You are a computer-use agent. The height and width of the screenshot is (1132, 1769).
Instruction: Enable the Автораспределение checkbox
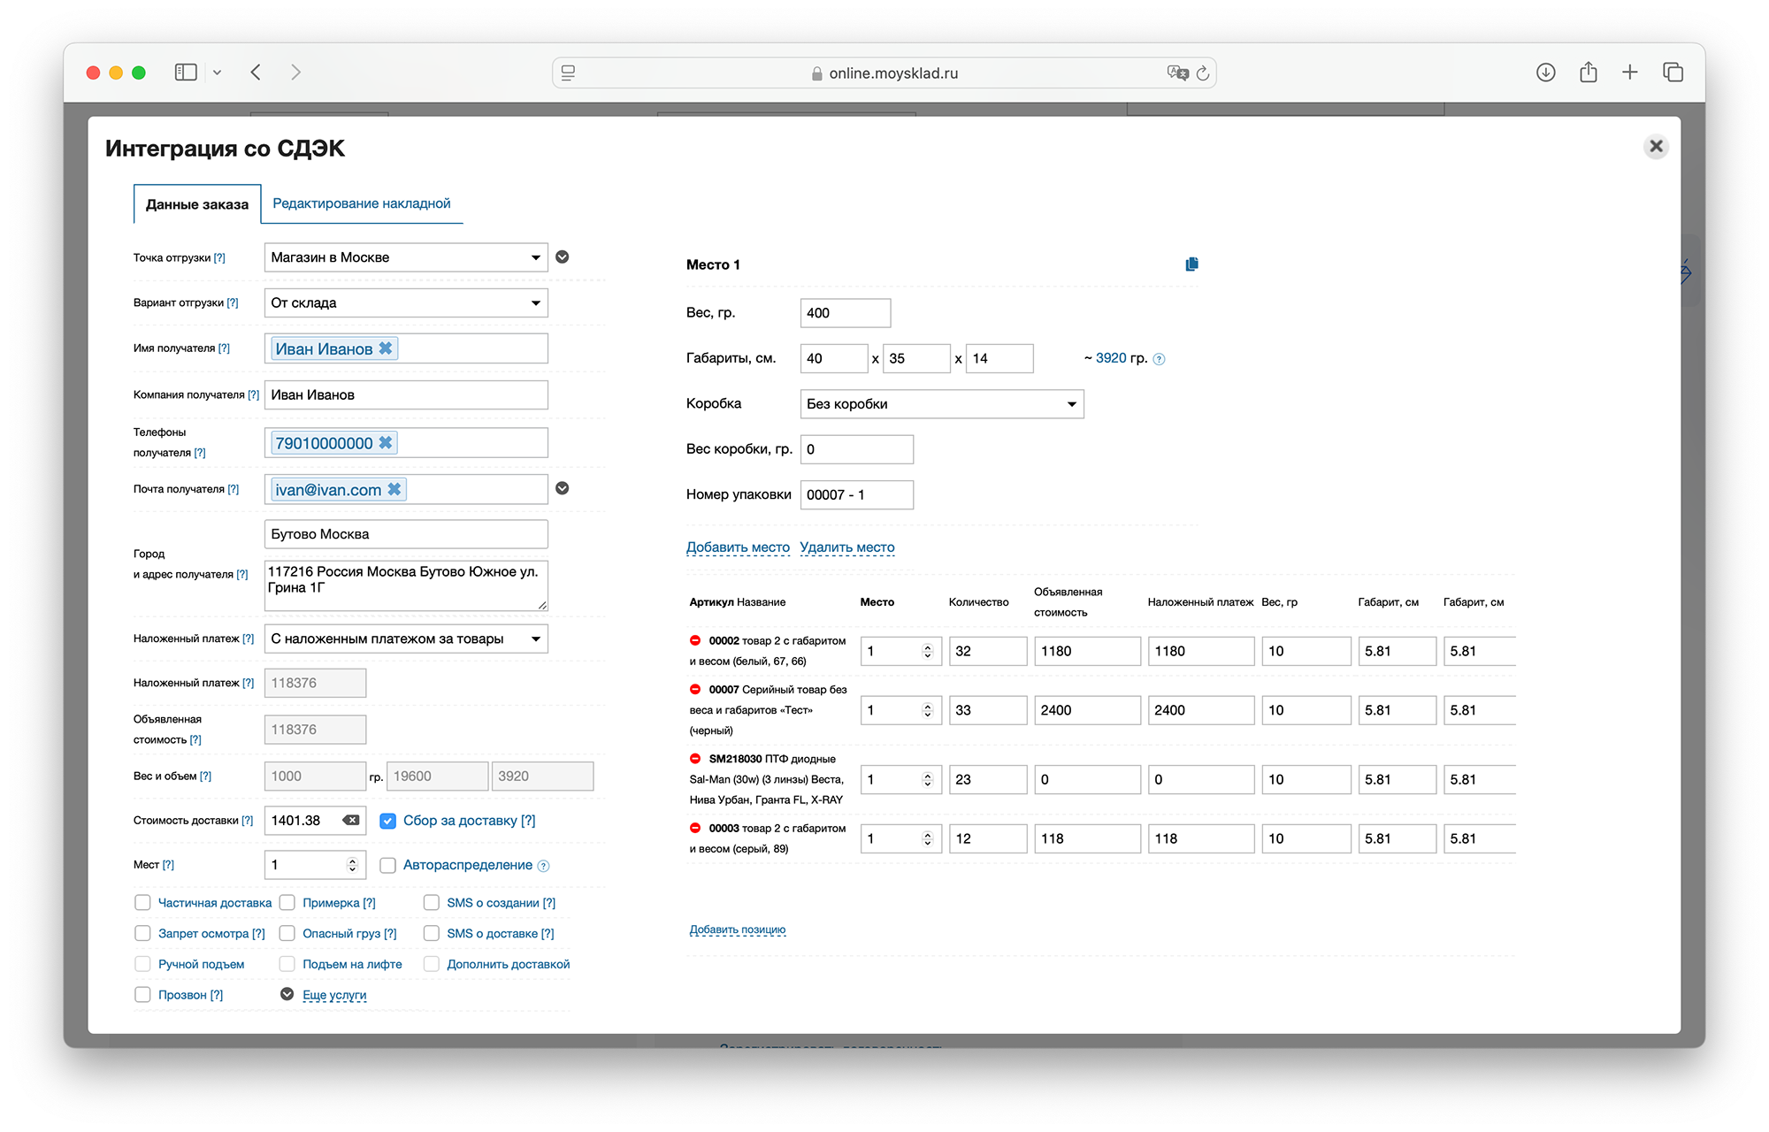tap(387, 866)
